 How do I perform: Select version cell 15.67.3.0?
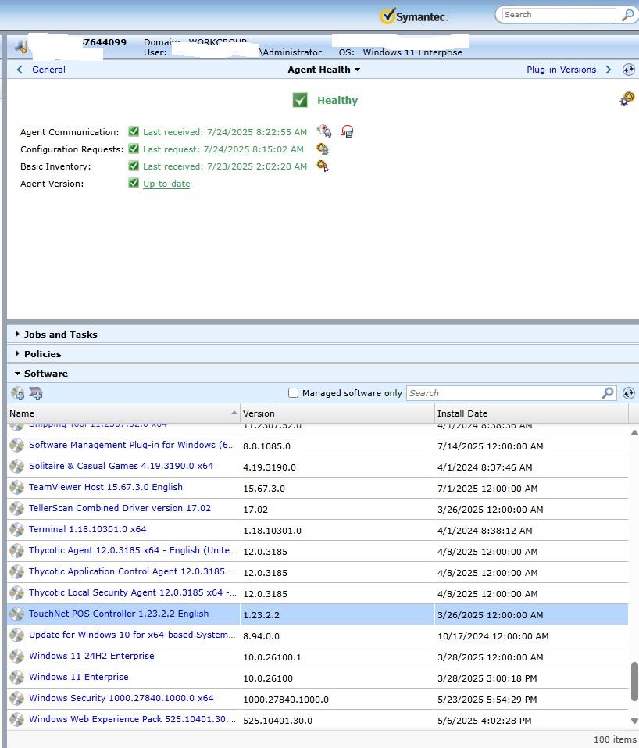[x=264, y=489]
